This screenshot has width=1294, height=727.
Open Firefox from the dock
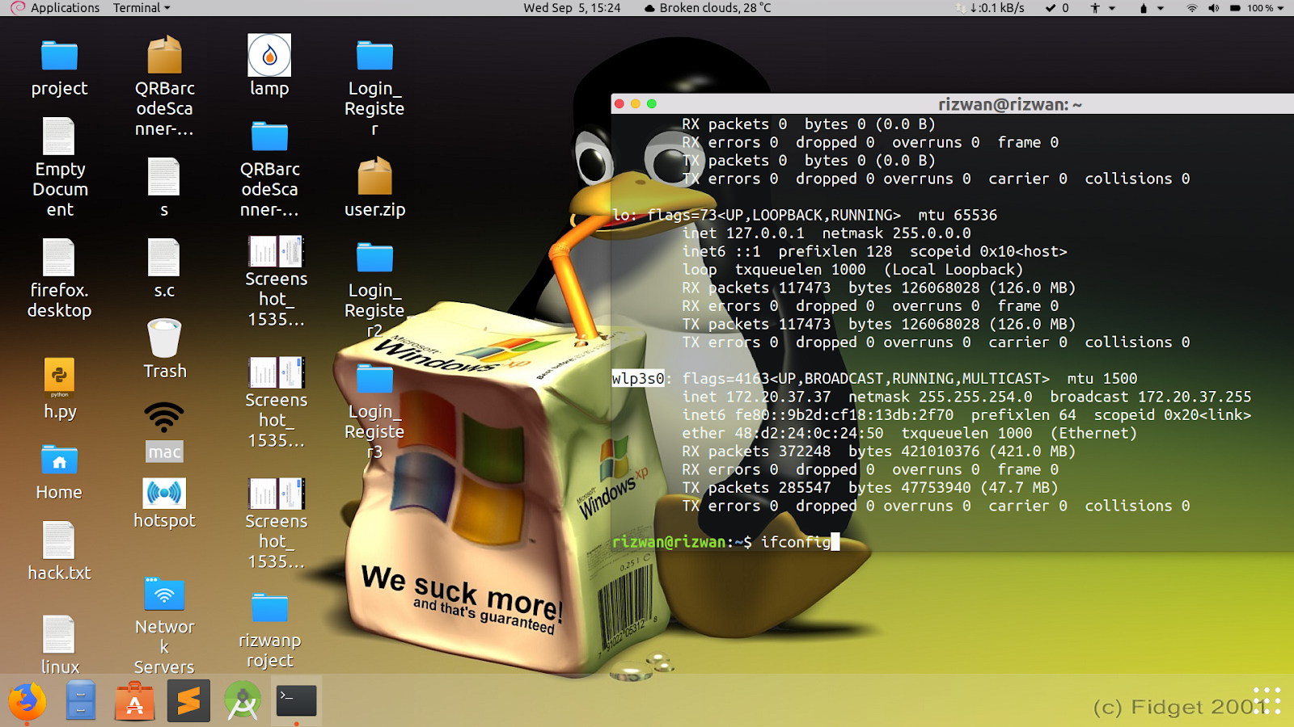[x=27, y=701]
